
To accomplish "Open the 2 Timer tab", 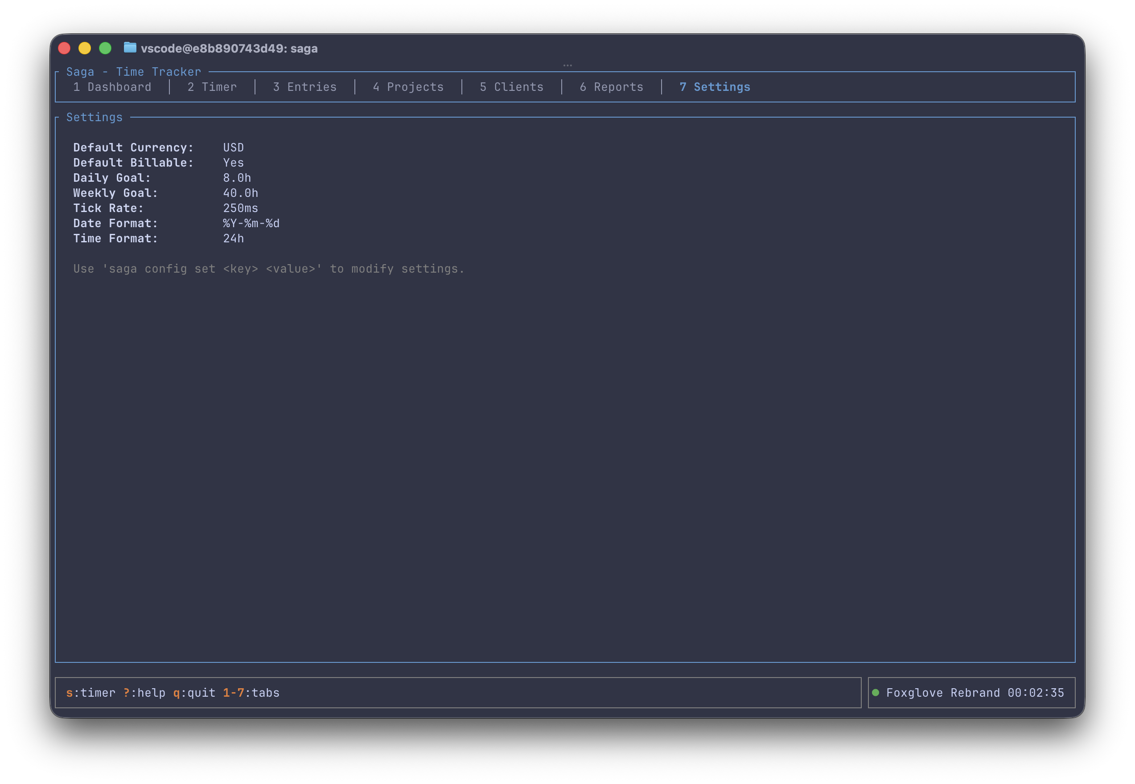I will [212, 87].
